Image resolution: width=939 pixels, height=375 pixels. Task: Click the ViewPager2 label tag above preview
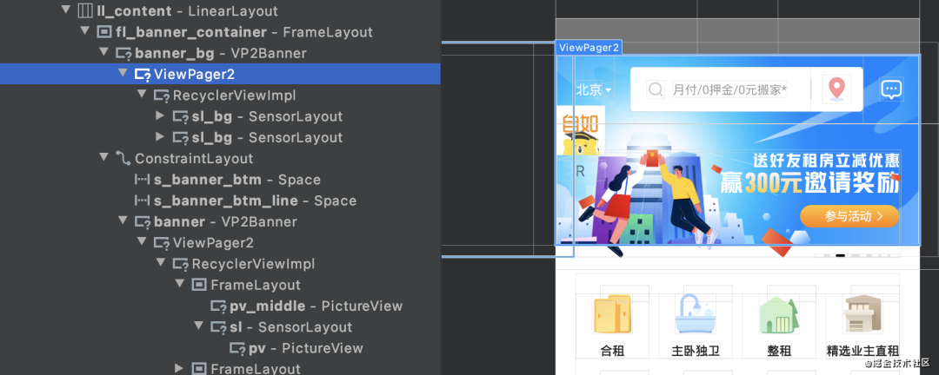click(589, 48)
